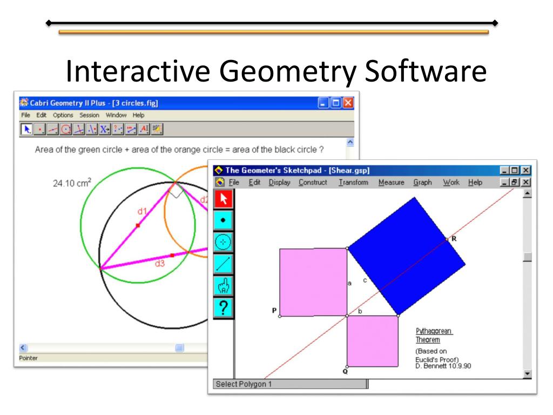The height and width of the screenshot is (415, 553).
Task: Open the Display menu in Sketchpad
Action: [x=279, y=182]
